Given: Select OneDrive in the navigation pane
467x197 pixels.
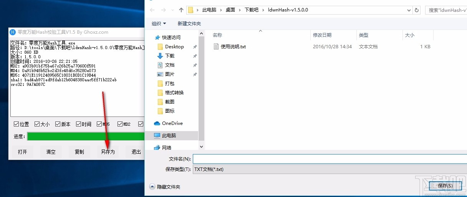Looking at the screenshot, I should (x=168, y=123).
